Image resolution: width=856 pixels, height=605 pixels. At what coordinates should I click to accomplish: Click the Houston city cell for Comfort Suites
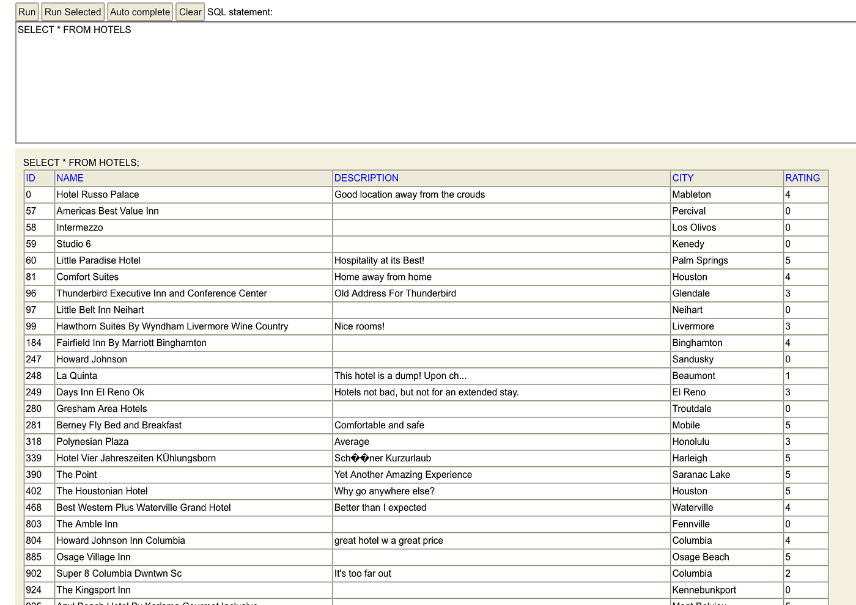pyautogui.click(x=690, y=277)
